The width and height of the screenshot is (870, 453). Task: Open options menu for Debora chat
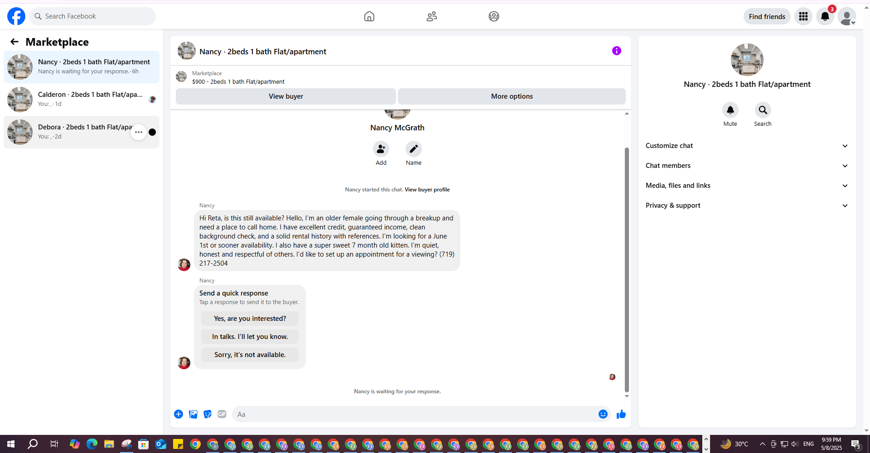coord(139,132)
